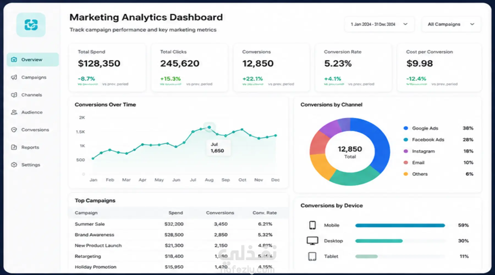Click the +22.1% conversions change
495x275 pixels.
pos(252,79)
